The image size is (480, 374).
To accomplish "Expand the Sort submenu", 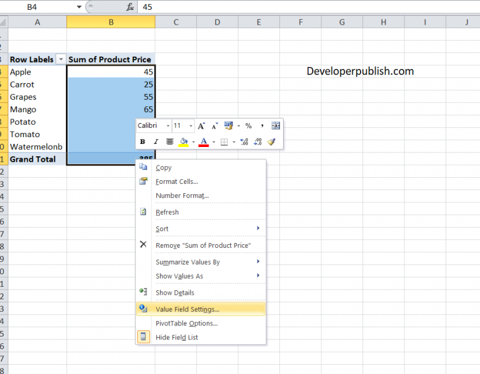I will [x=201, y=229].
